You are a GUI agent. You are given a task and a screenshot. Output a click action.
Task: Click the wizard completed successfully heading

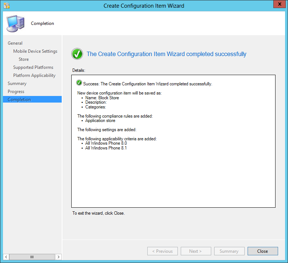[166, 54]
